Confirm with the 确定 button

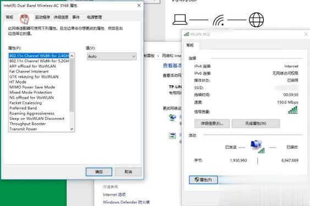[x=99, y=172]
